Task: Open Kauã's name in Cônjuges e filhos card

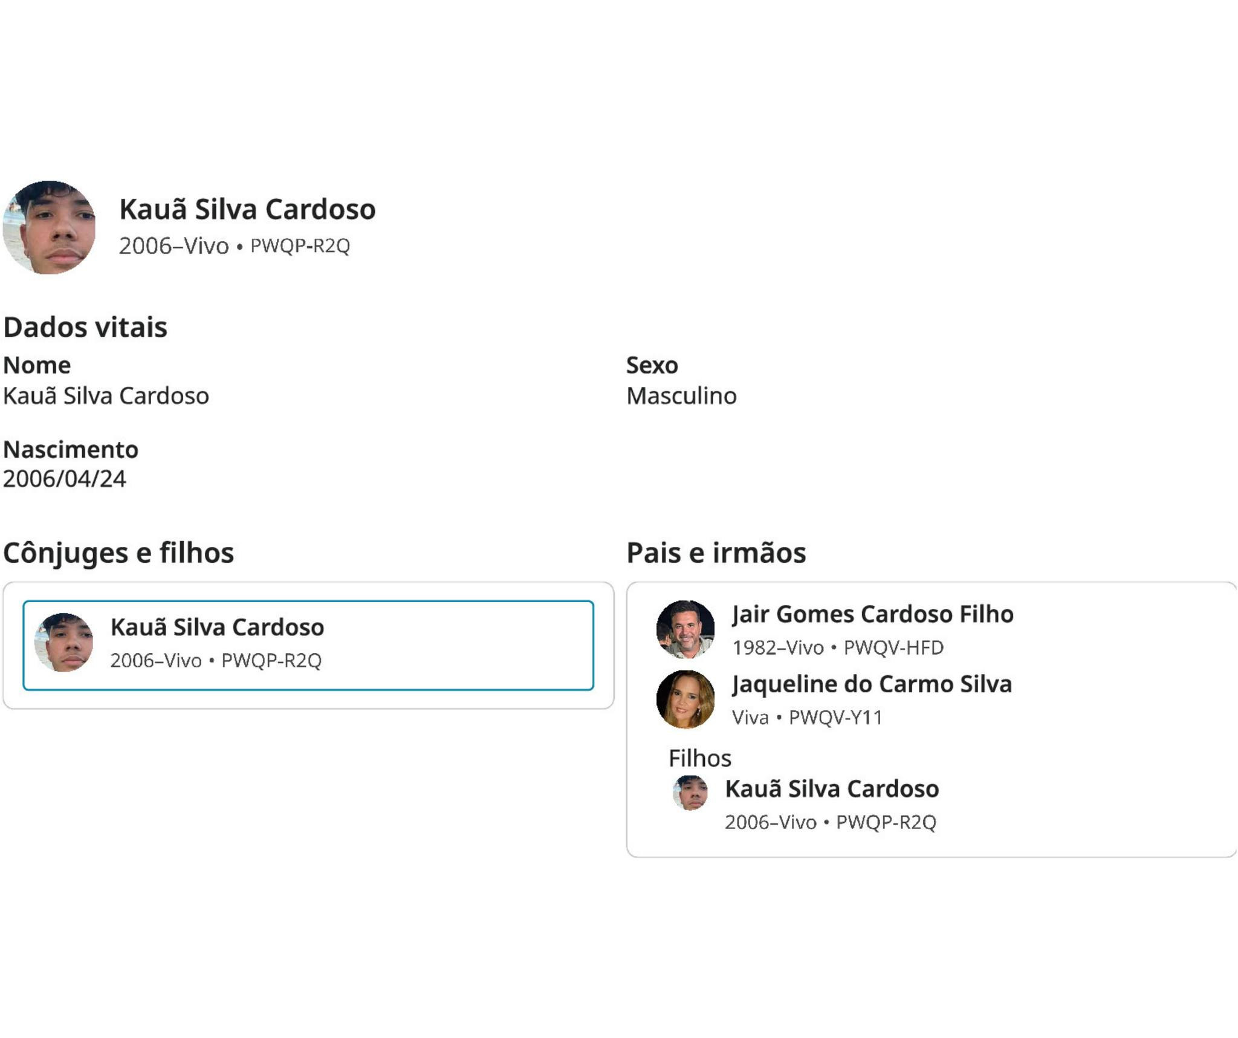Action: click(217, 628)
